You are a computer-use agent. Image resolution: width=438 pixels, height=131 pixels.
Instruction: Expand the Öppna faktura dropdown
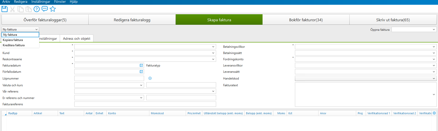[434, 29]
